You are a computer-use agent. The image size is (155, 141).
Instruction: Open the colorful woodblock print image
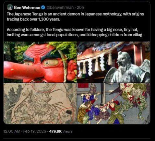pos(113,103)
